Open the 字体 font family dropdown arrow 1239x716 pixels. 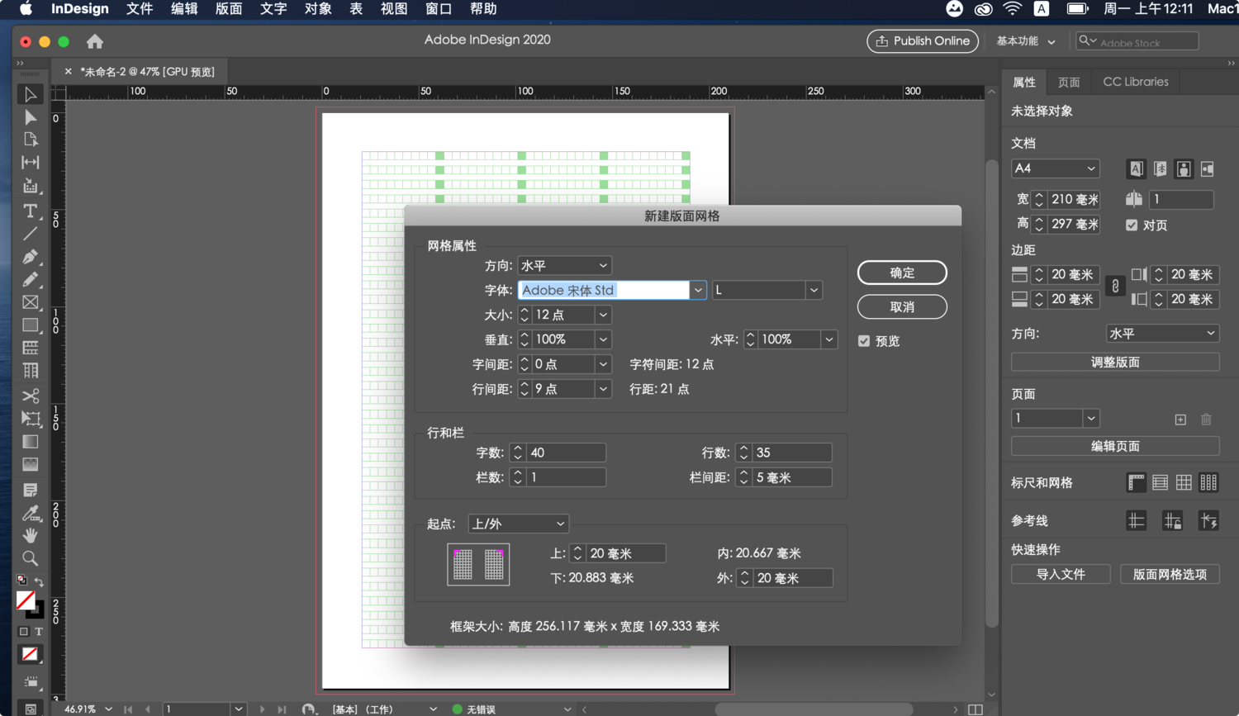click(698, 290)
